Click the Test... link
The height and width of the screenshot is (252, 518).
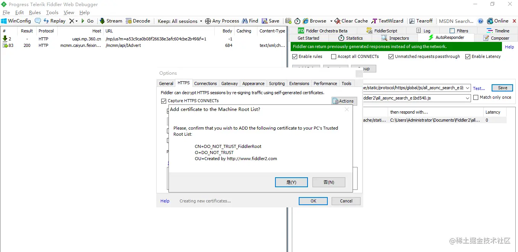click(x=479, y=88)
